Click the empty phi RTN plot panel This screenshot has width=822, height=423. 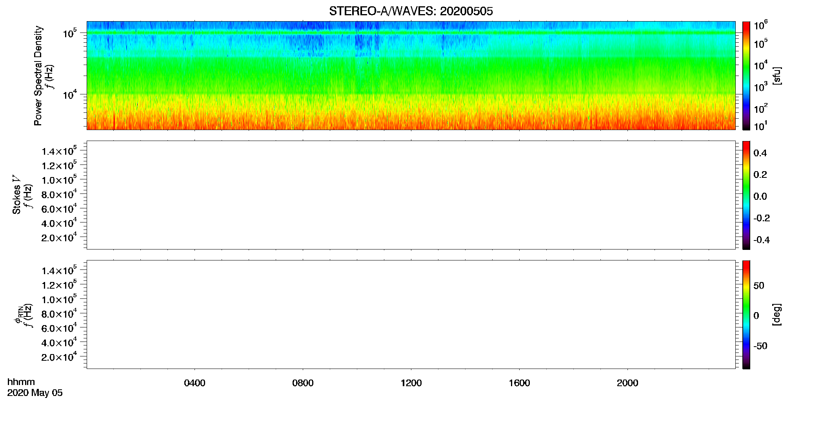click(411, 315)
